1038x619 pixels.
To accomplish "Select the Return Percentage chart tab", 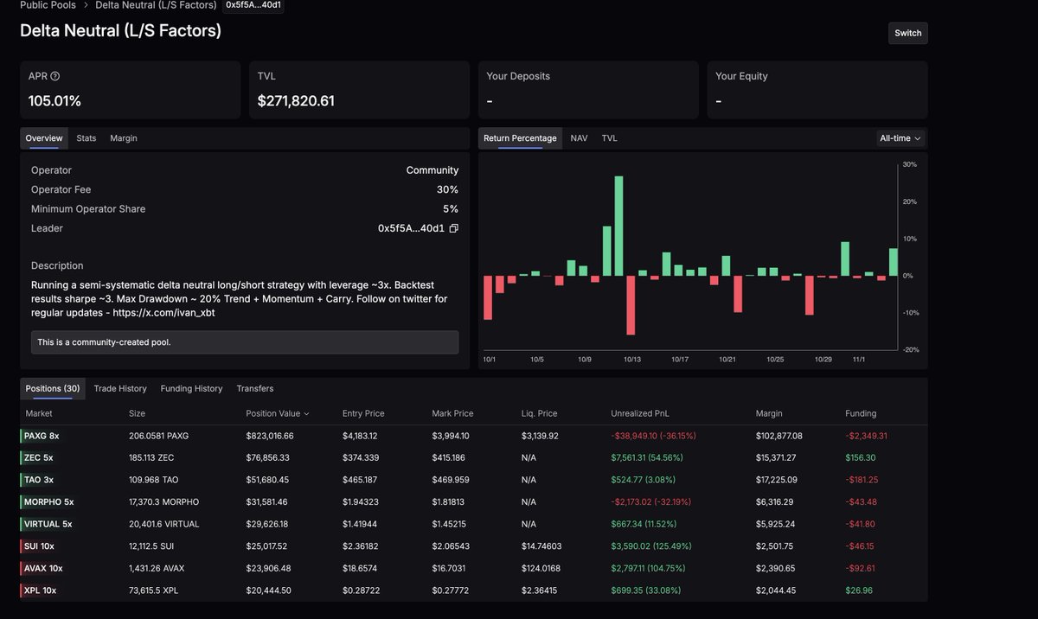I will [x=520, y=138].
